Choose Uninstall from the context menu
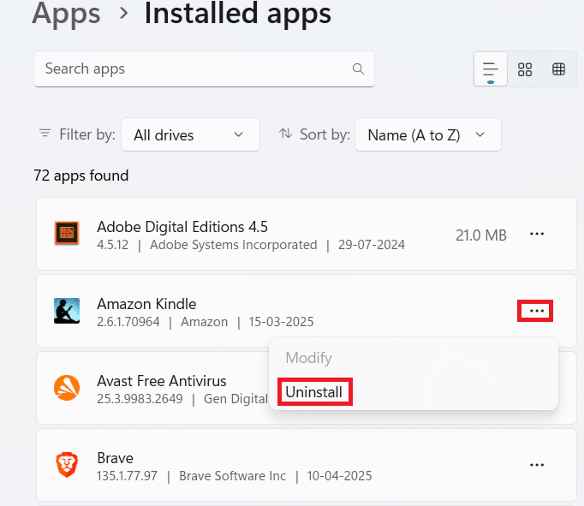Screen dimensions: 584x506 pos(314,392)
